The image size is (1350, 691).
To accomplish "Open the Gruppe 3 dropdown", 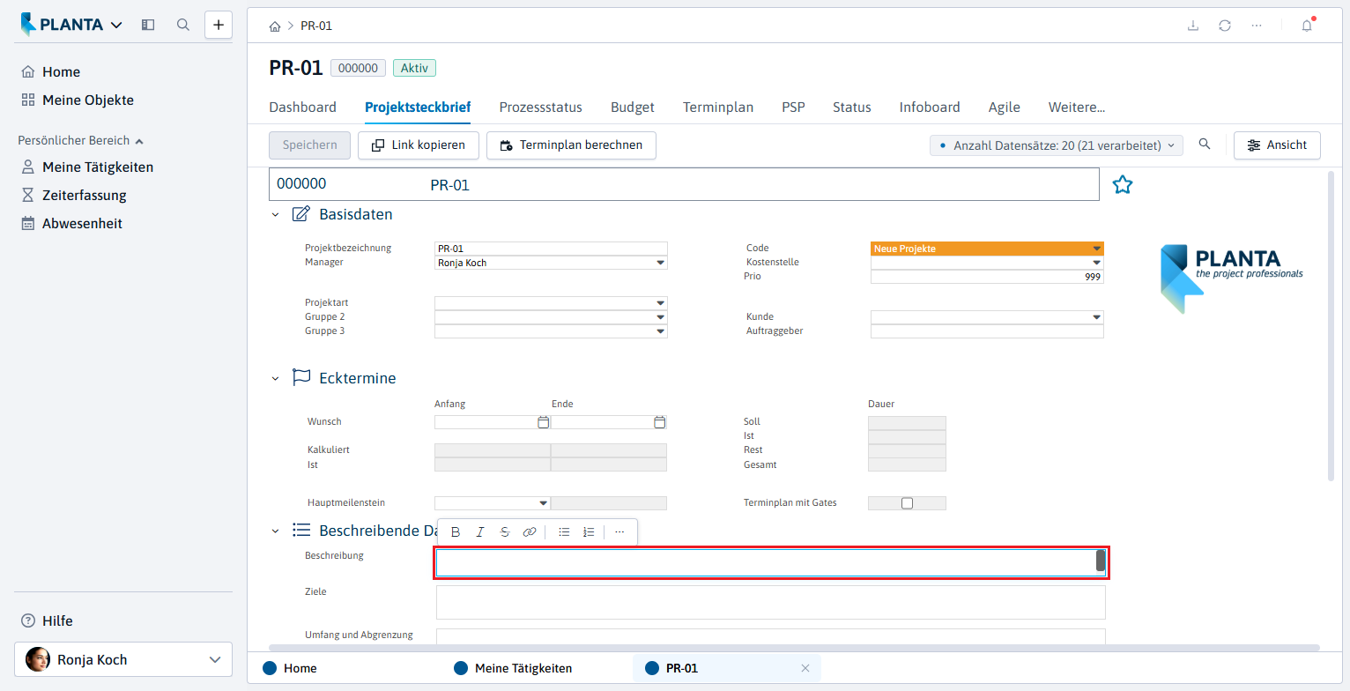I will click(661, 331).
